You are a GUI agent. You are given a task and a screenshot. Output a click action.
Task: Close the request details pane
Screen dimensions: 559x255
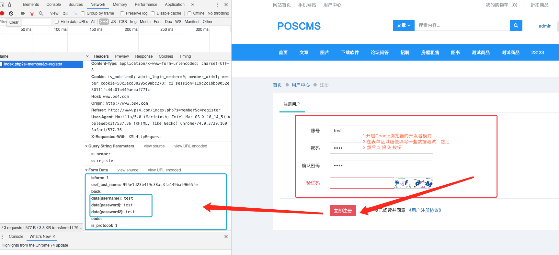coord(87,56)
